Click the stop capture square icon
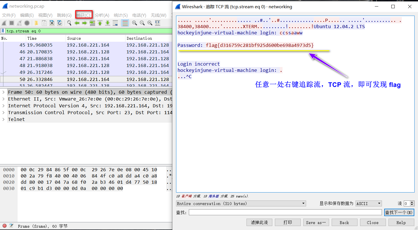The height and width of the screenshot is (230, 418). click(12, 23)
